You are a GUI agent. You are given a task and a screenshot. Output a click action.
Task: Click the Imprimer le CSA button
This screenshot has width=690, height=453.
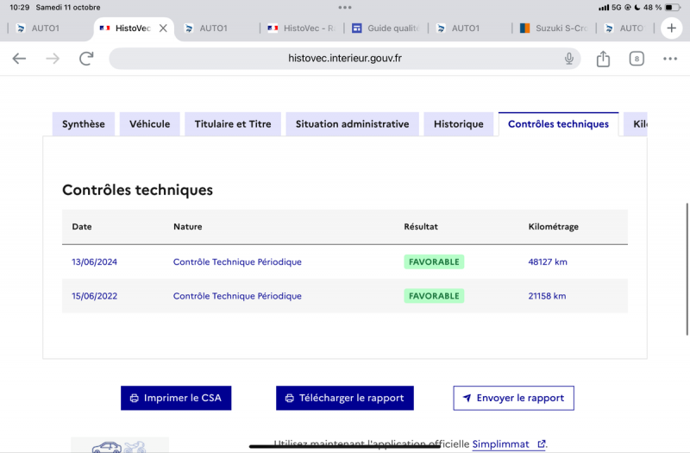176,398
